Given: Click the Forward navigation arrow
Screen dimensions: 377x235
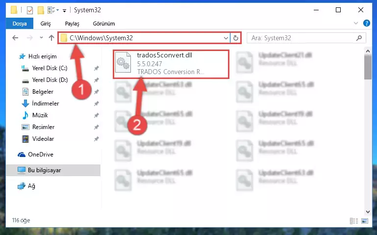Looking at the screenshot, I should pyautogui.click(x=29, y=38).
